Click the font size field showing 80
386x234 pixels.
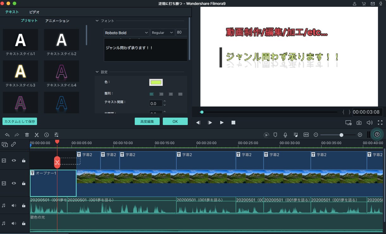[x=182, y=33]
